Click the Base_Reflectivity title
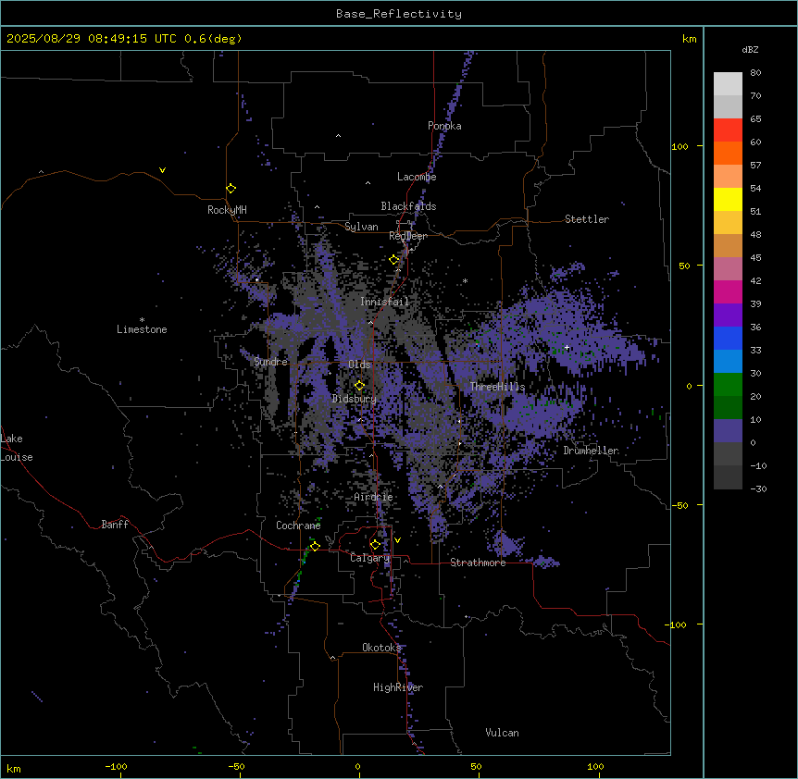The width and height of the screenshot is (798, 779). tap(399, 14)
